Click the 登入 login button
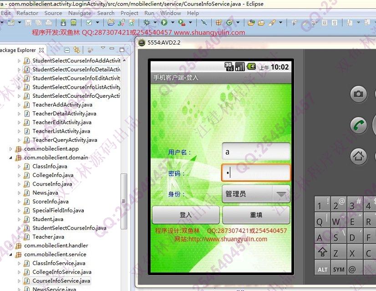 (x=186, y=215)
